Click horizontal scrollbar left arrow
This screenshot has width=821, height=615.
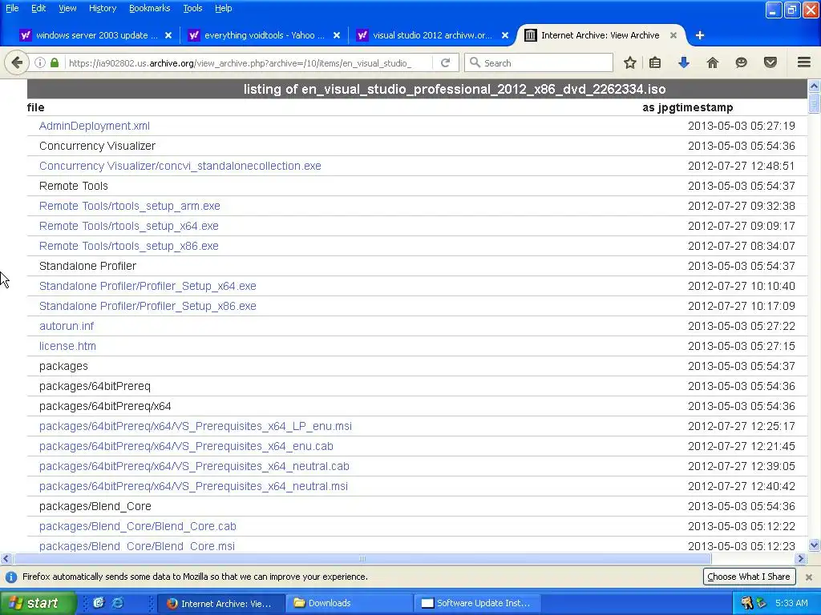pos(6,558)
